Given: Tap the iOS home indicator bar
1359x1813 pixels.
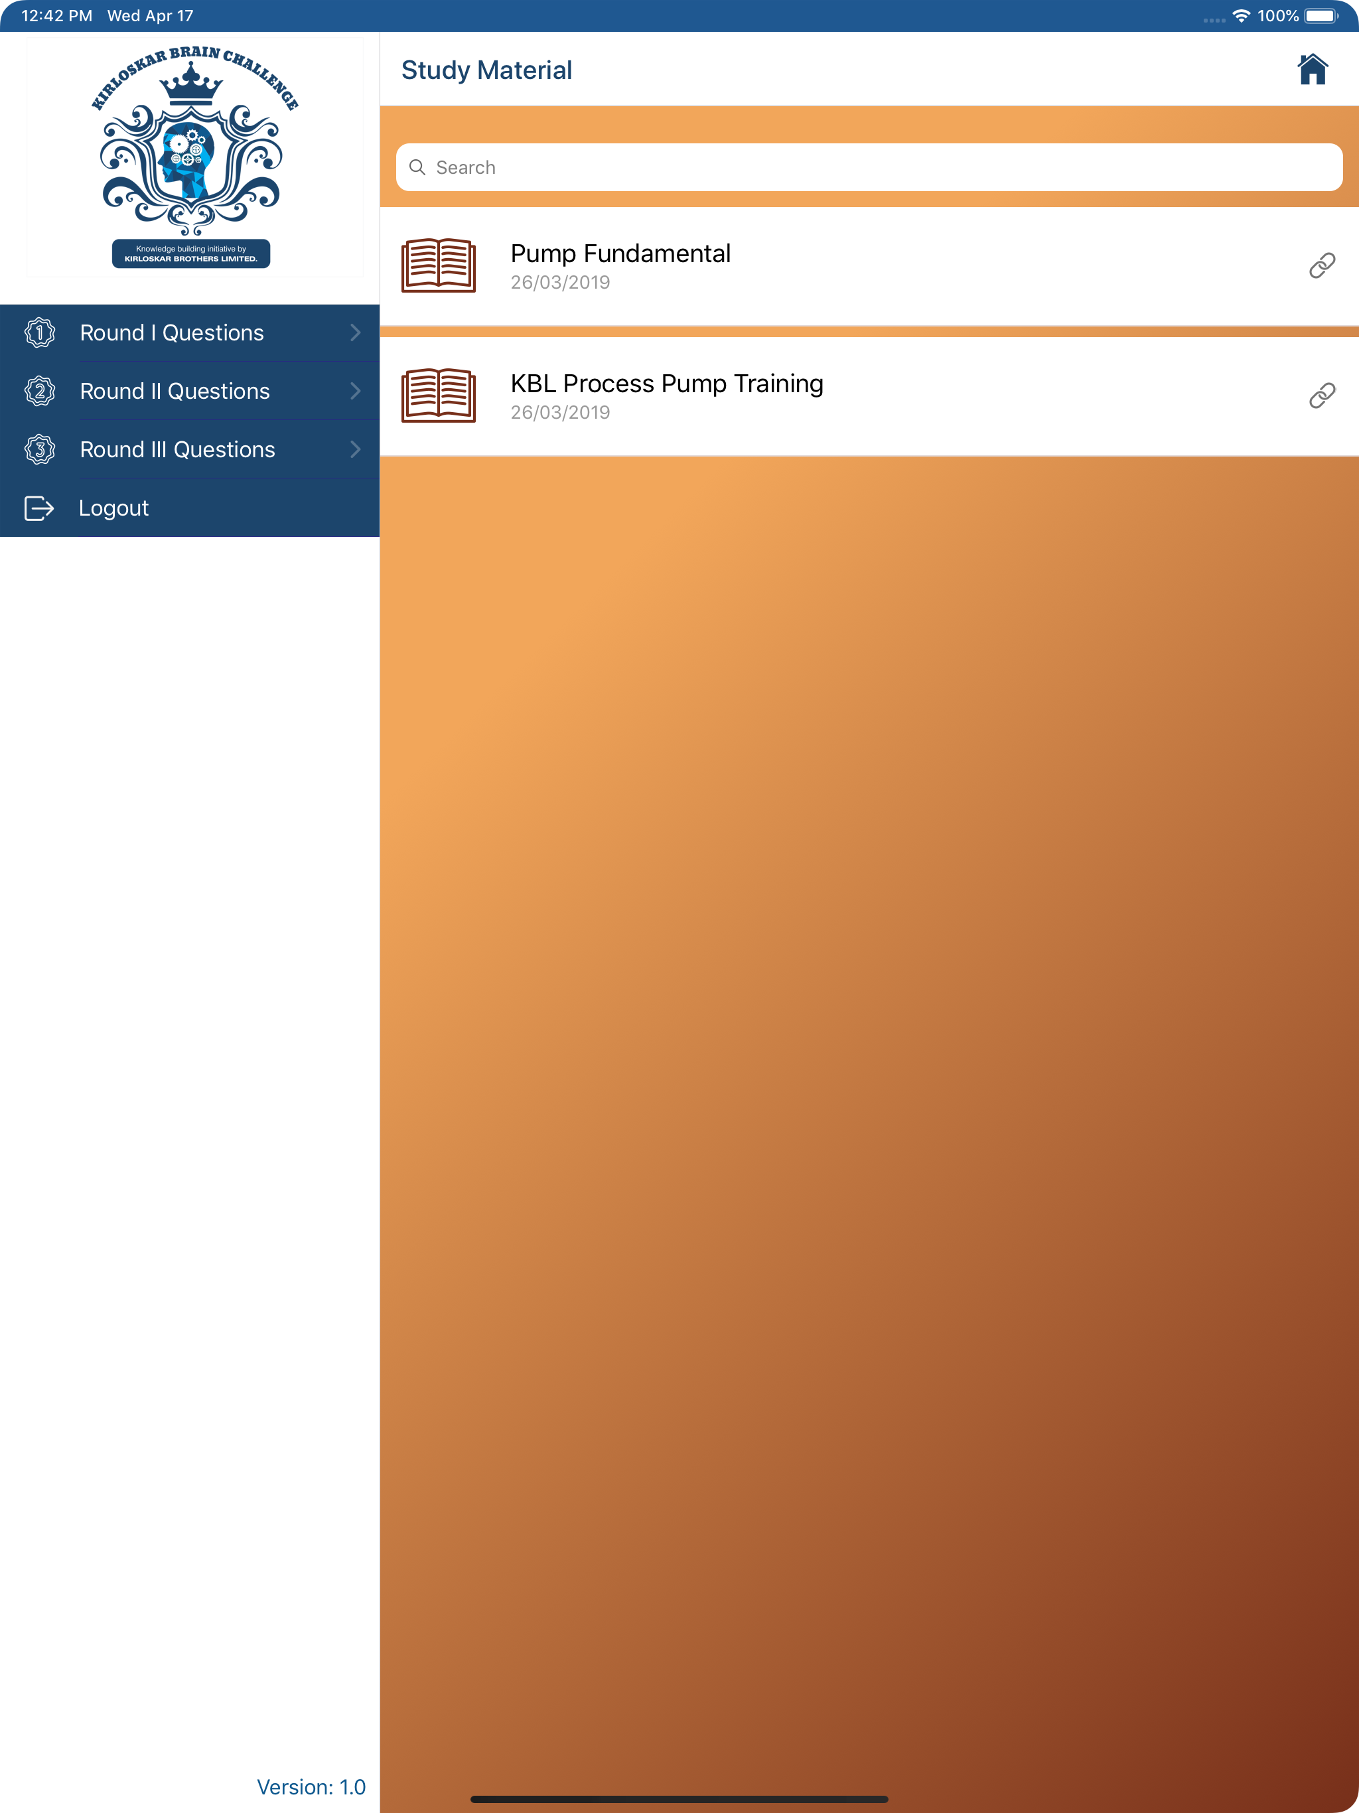Looking at the screenshot, I should pos(679,1799).
